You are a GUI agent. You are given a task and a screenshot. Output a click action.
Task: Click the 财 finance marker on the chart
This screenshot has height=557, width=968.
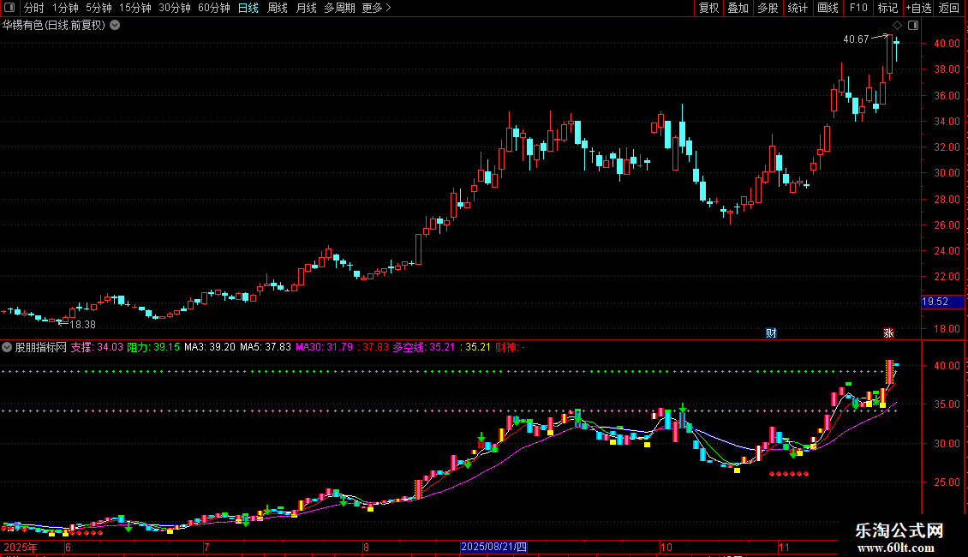point(771,332)
